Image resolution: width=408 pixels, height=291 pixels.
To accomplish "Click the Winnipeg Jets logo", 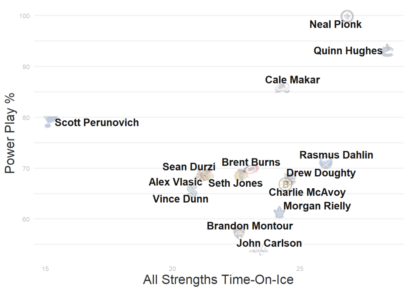I will click(x=347, y=16).
